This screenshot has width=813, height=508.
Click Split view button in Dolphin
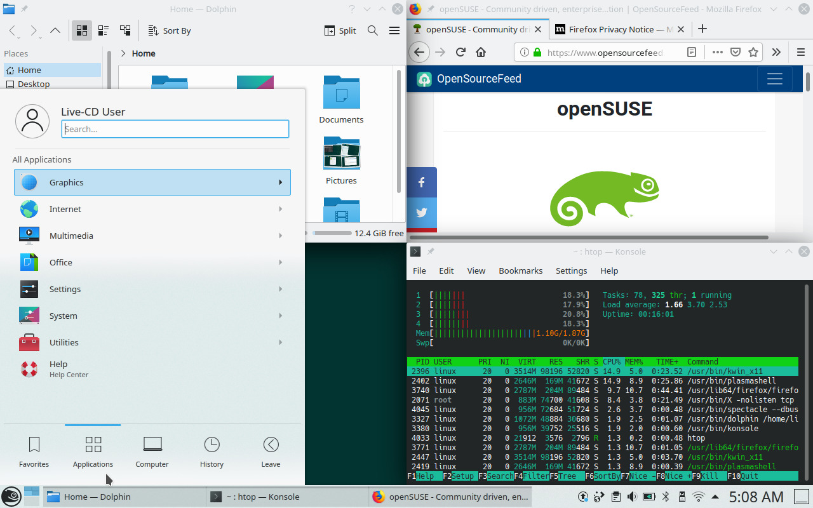click(340, 30)
